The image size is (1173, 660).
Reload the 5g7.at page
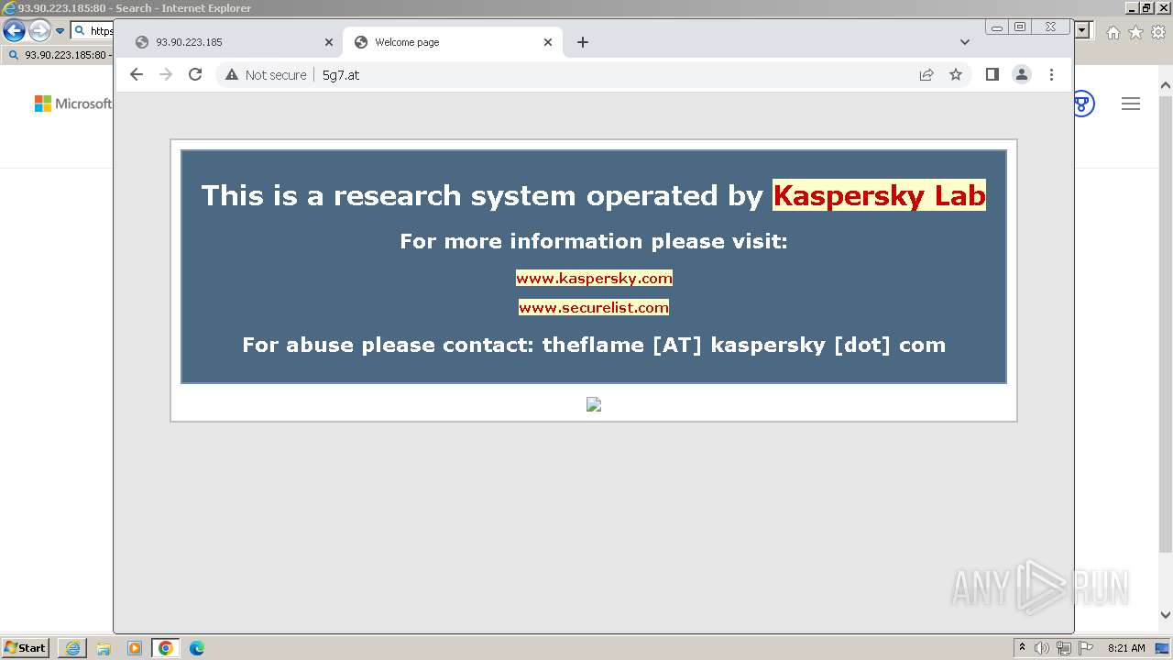click(x=195, y=74)
